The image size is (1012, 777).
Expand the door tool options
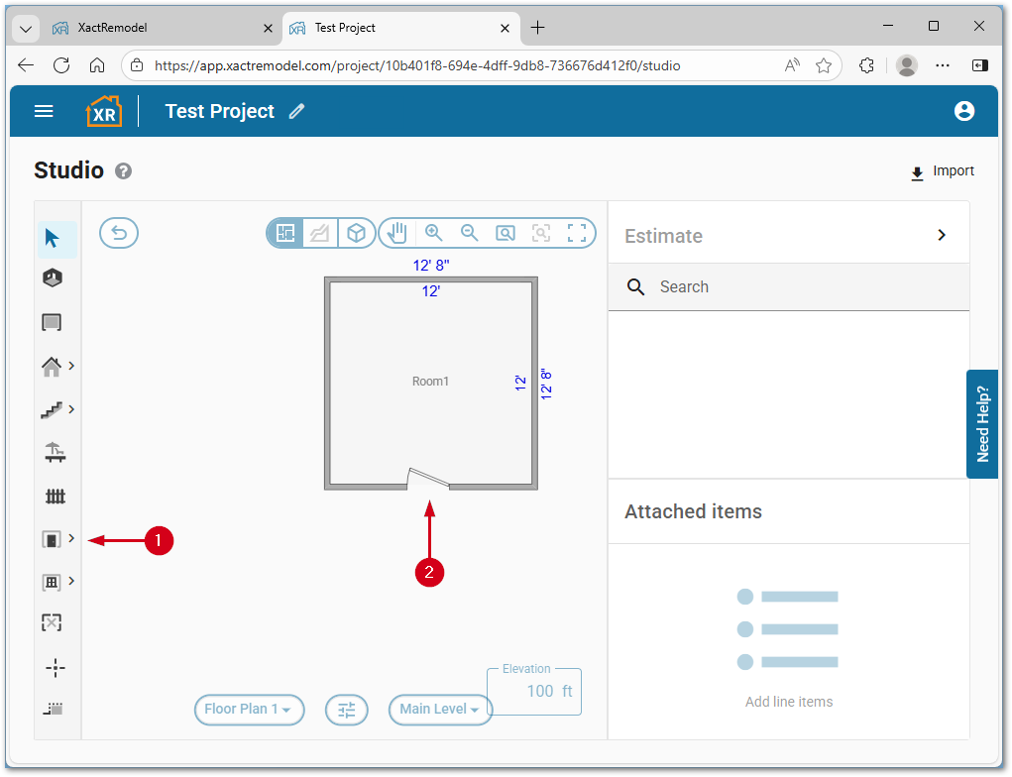[x=71, y=538]
